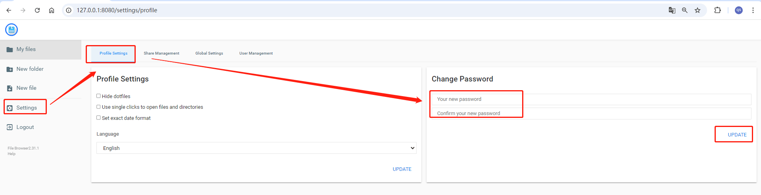Click browser translate page icon
Viewport: 761px width, 195px height.
coord(672,10)
